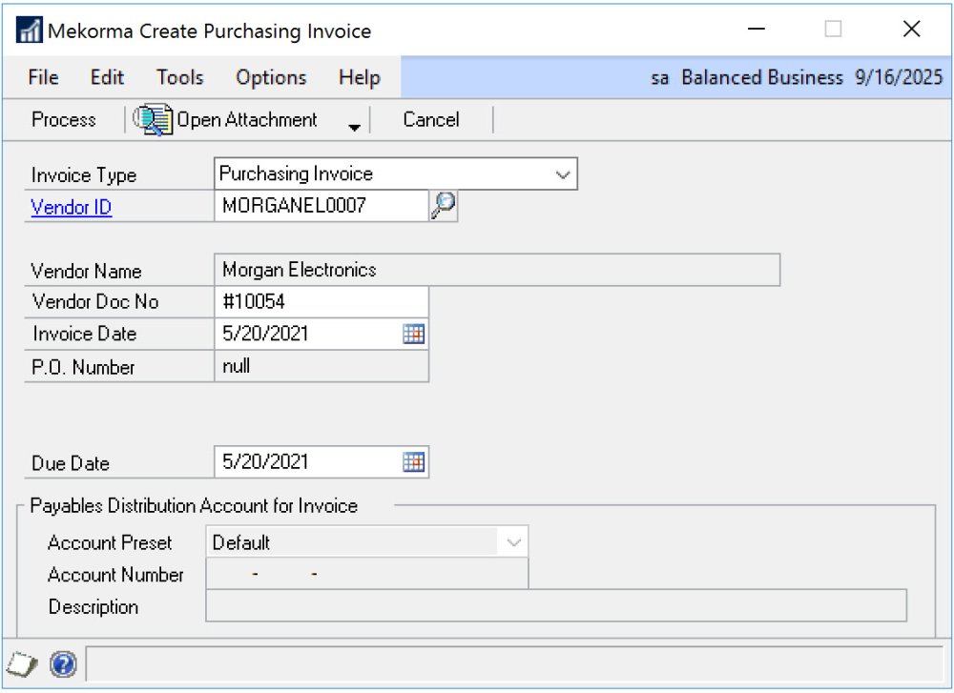Open the calendar picker for Due Date
954x693 pixels.
(413, 461)
